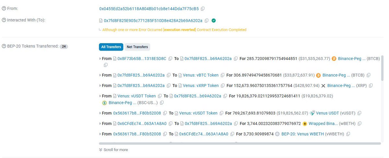Click the green BSC-USD token logo

[x=104, y=103]
